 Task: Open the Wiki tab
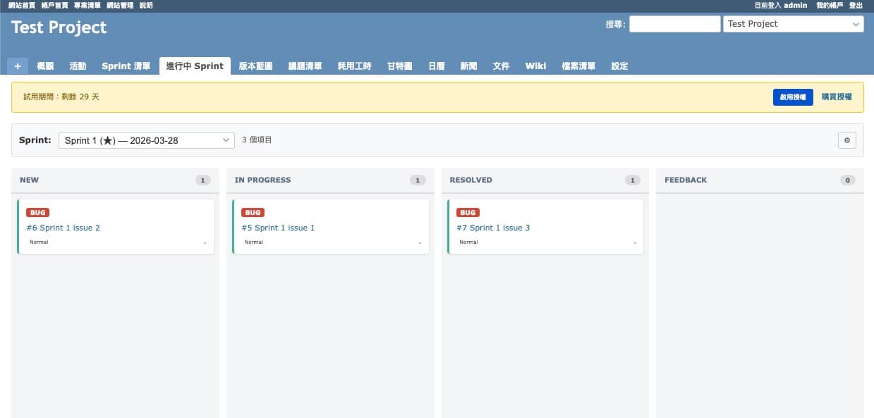click(535, 66)
